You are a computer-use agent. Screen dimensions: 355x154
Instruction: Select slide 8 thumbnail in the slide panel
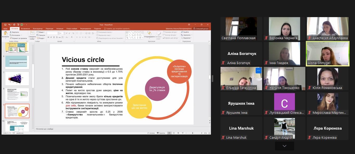click(x=17, y=95)
